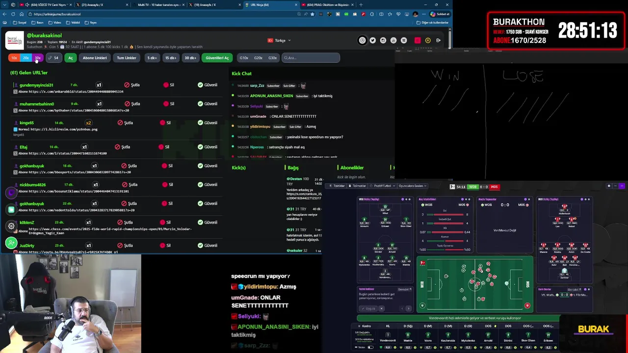Reload the page using the browser refresh icon
The image size is (628, 353).
click(13, 14)
